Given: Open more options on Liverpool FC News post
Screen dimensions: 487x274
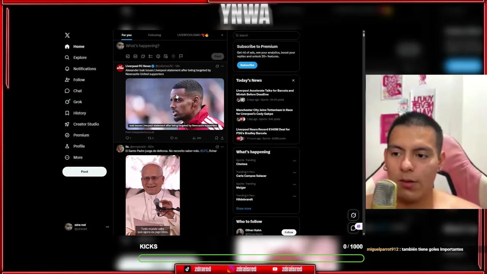Looking at the screenshot, I should pyautogui.click(x=222, y=66).
